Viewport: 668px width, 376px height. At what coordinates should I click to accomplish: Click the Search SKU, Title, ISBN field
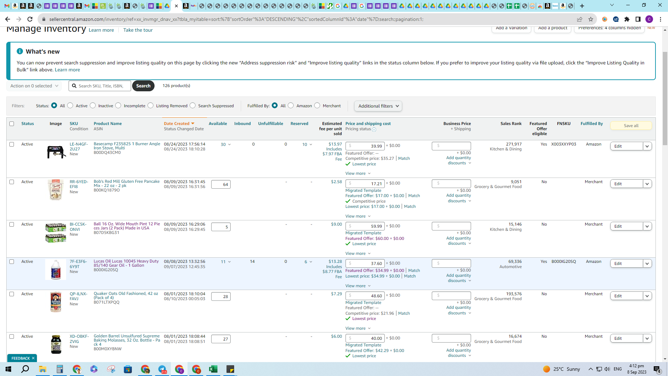(100, 86)
